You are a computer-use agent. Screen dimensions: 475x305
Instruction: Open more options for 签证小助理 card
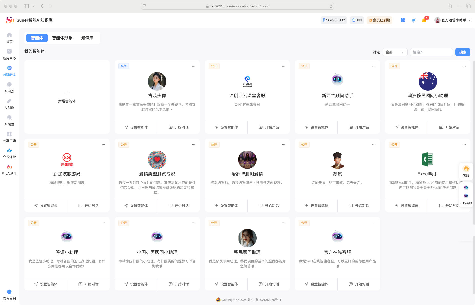click(x=103, y=223)
